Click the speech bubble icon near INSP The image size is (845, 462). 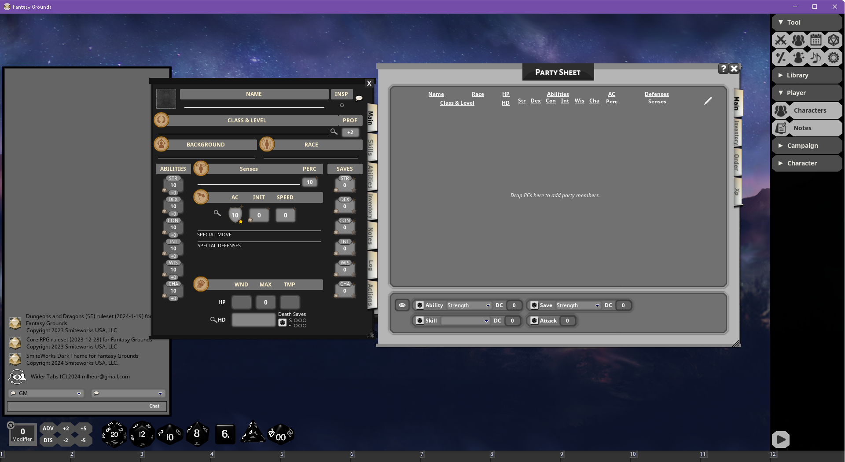[x=359, y=98]
